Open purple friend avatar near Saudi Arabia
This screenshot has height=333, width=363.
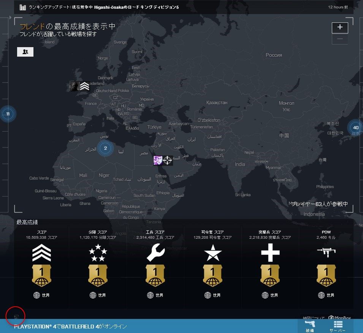click(158, 160)
